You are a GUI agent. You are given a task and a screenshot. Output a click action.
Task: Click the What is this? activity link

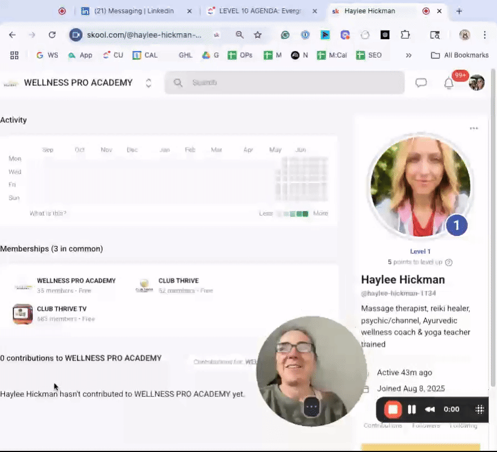point(48,213)
